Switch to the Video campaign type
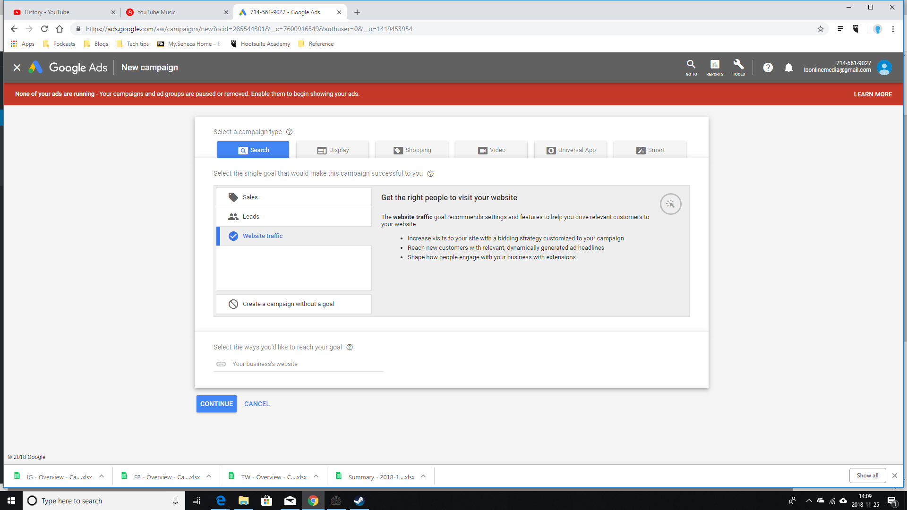Screen dimensions: 907x510 click(491, 150)
